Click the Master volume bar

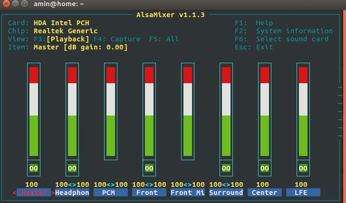point(34,111)
